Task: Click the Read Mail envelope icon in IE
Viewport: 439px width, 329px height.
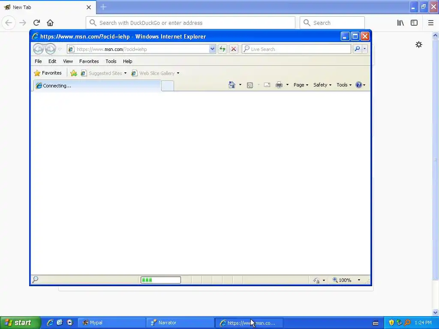Action: coord(267,85)
